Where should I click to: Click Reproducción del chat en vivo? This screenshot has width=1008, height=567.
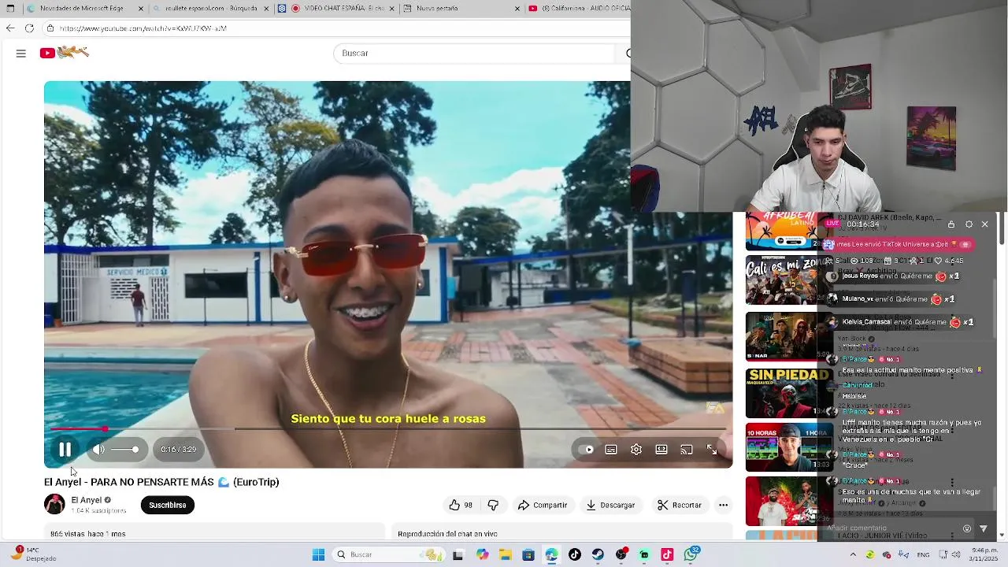(x=447, y=534)
